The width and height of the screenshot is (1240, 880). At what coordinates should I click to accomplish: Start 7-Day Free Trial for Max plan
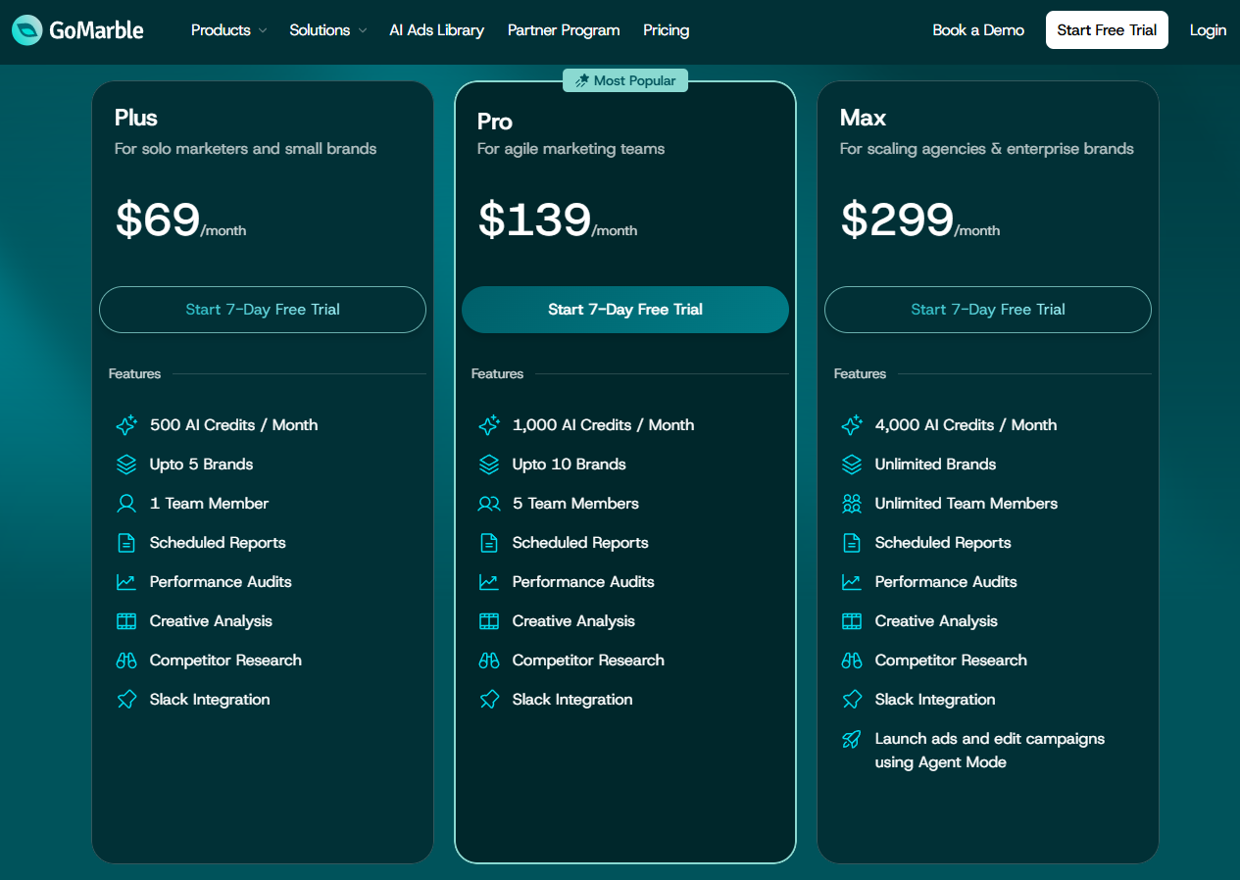pyautogui.click(x=988, y=310)
